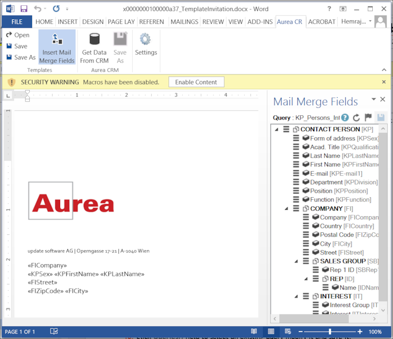Click Open in the Templates group
This screenshot has height=339, width=393.
tap(18, 35)
